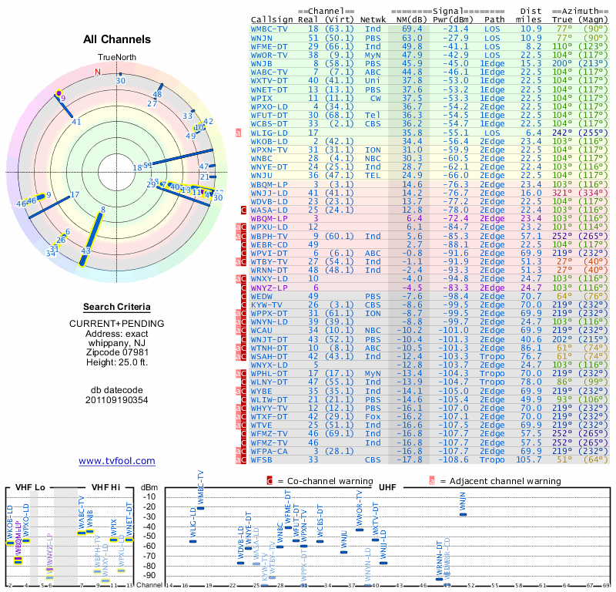The width and height of the screenshot is (616, 592).
Task: Click the WWOR-TV bar in UHF chart
Action: pos(360,530)
